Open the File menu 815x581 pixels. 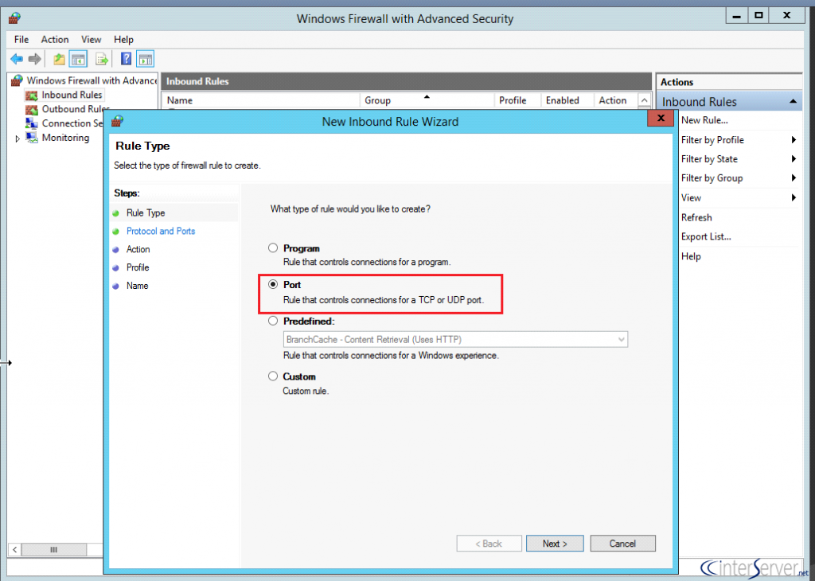click(x=21, y=40)
